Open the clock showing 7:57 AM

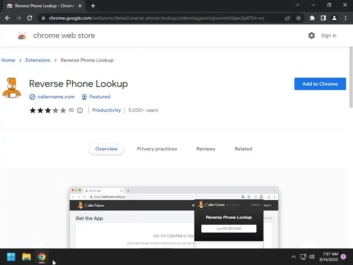coord(329,257)
